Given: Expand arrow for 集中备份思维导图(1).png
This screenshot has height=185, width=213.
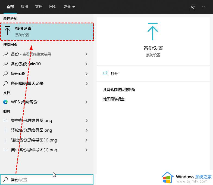Looking at the screenshot, I should pyautogui.click(x=86, y=150).
